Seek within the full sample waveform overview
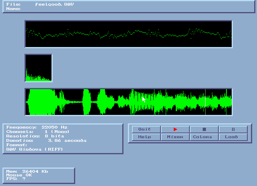The width and height of the screenshot is (257, 186). [129, 102]
